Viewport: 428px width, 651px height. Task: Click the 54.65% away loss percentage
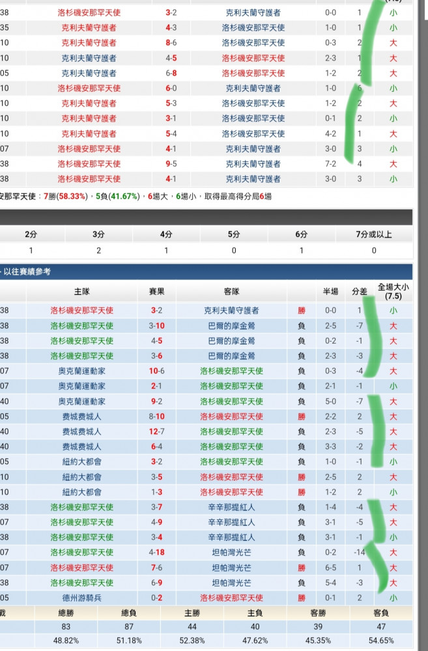(381, 641)
